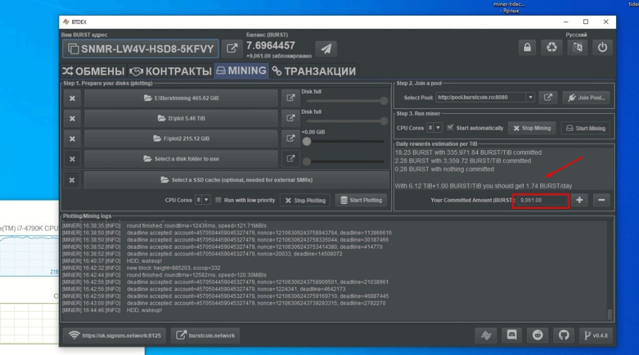Click the committed amount field 9,061.00
The height and width of the screenshot is (355, 639).
[542, 200]
